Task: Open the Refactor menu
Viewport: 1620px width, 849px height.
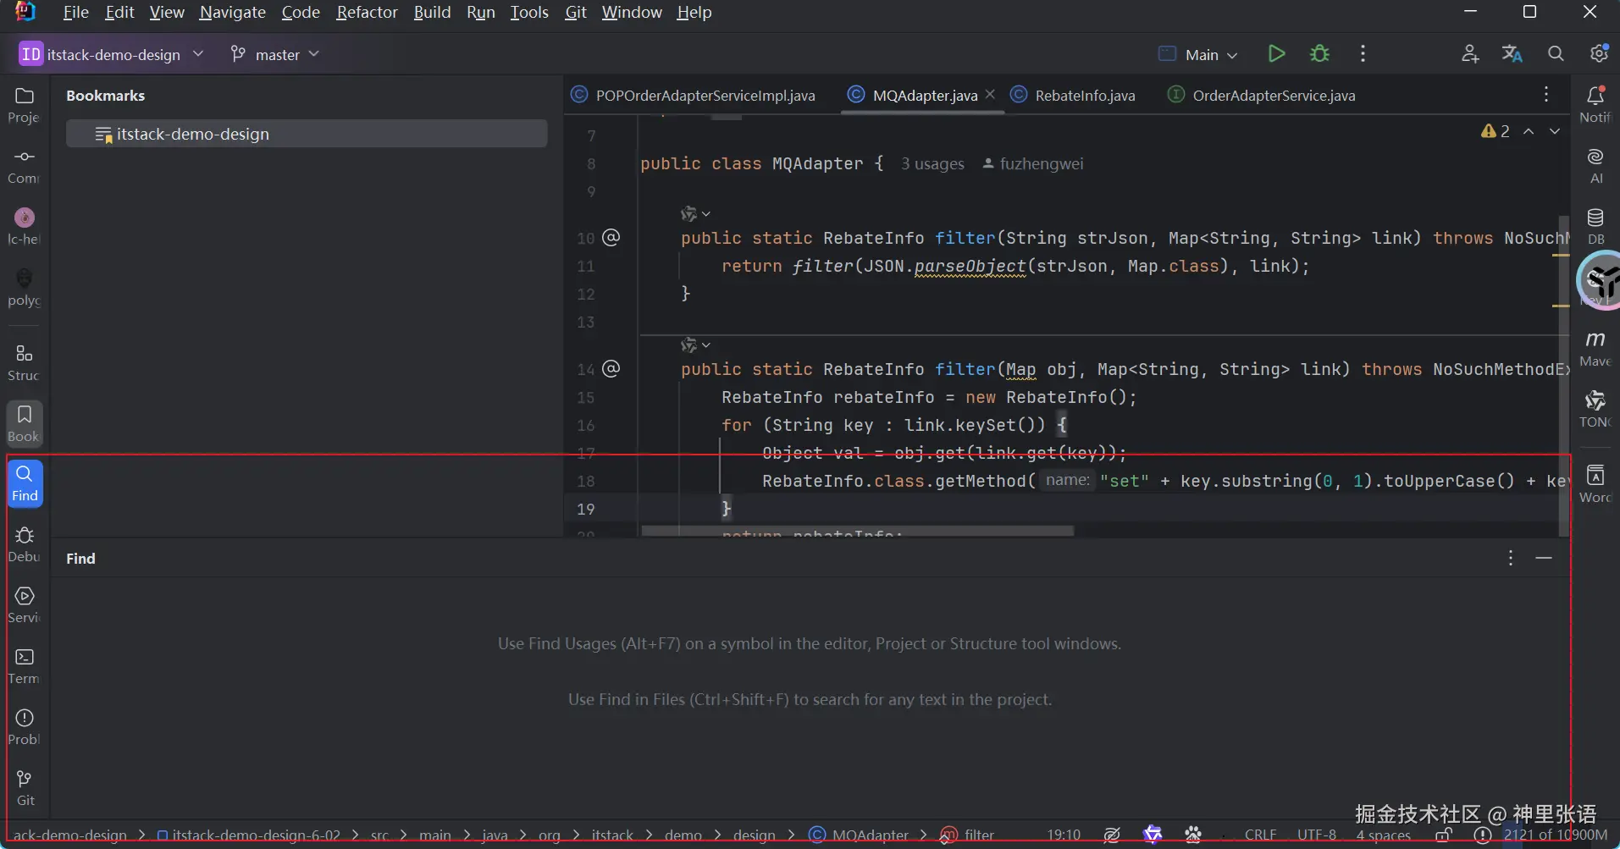Action: point(367,12)
